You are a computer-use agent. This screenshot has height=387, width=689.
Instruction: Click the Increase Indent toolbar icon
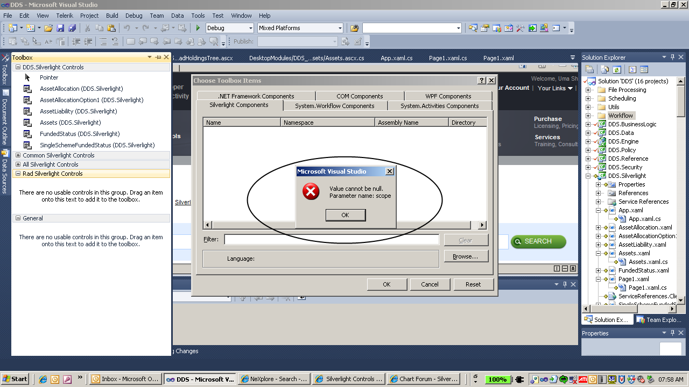(x=88, y=41)
